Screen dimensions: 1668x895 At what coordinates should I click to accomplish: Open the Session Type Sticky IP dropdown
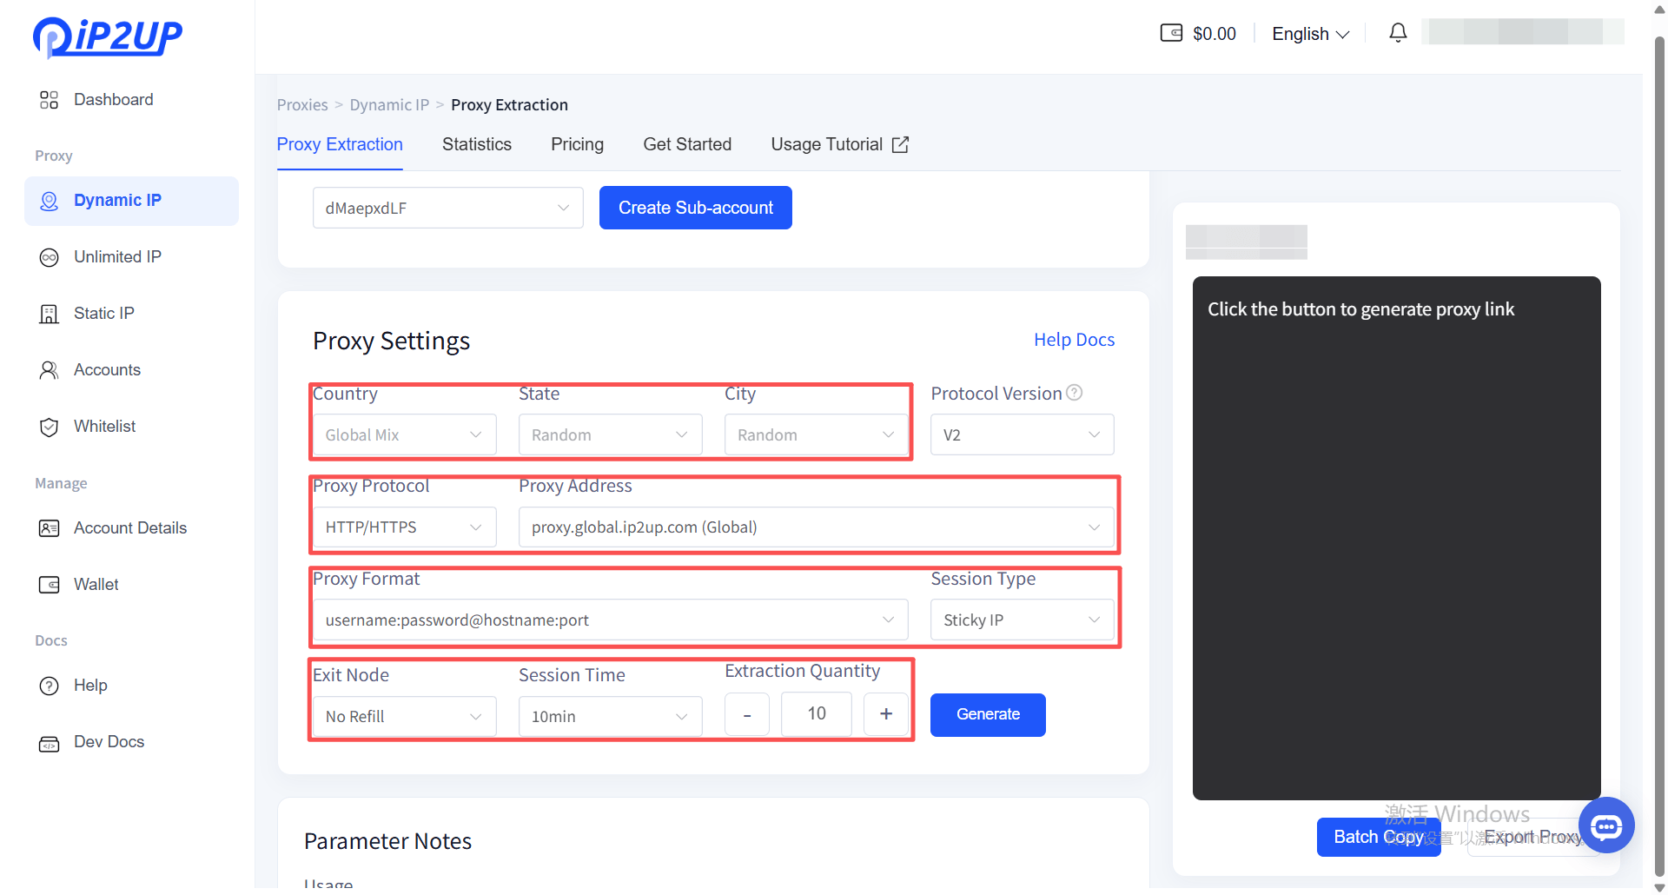1022,620
